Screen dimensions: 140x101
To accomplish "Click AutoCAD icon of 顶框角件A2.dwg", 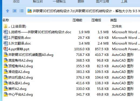I will [6, 66].
